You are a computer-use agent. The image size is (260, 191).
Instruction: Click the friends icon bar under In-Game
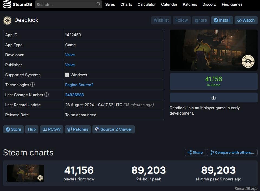213,98
